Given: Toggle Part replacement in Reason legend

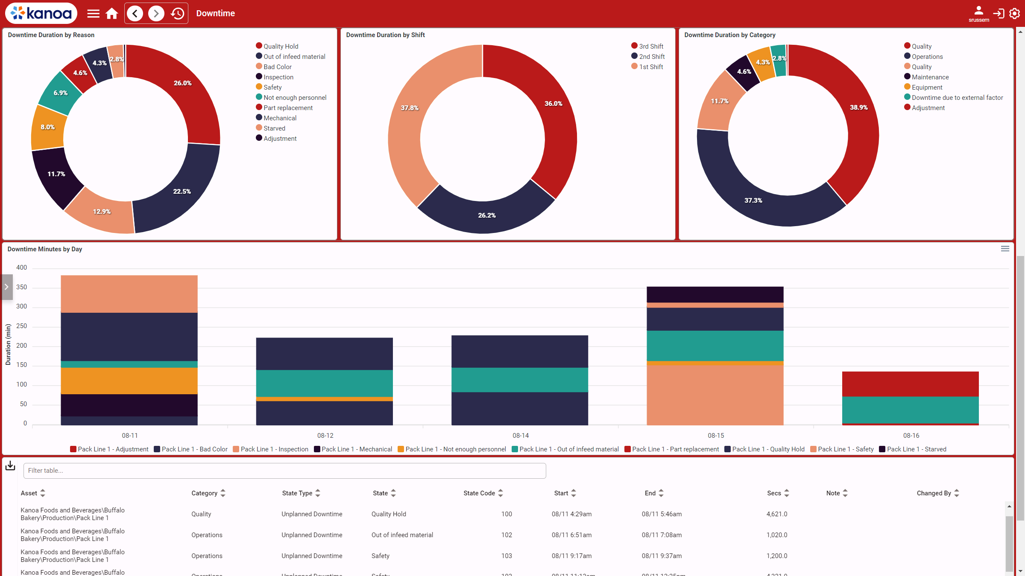Looking at the screenshot, I should pos(284,108).
